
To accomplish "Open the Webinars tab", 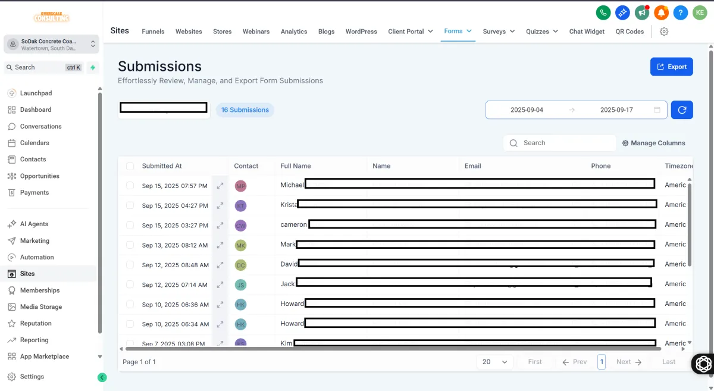I will (256, 32).
